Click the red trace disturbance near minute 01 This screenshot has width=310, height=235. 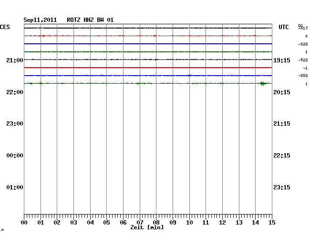coord(42,36)
